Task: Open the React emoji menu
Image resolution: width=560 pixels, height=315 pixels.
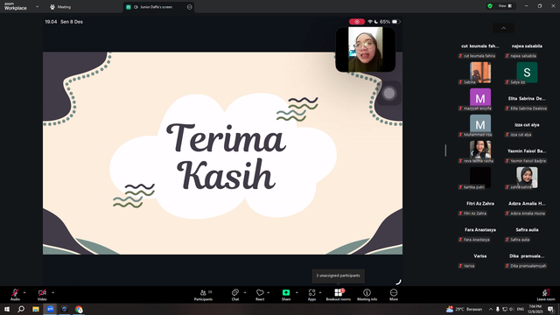Action: click(x=260, y=295)
